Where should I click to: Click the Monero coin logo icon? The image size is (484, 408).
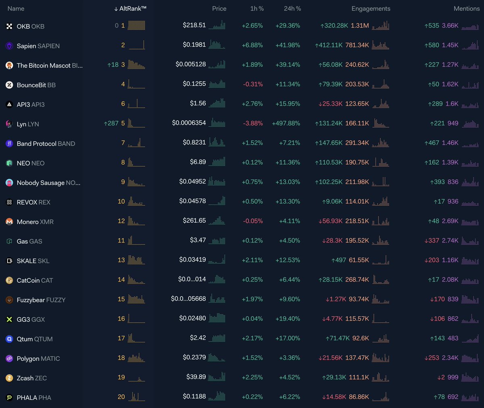click(x=9, y=222)
